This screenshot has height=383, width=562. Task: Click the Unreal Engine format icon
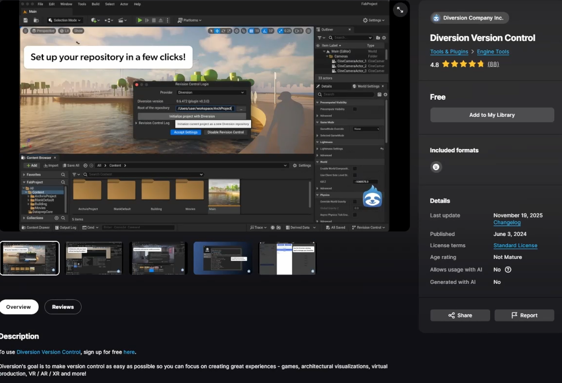tap(436, 167)
